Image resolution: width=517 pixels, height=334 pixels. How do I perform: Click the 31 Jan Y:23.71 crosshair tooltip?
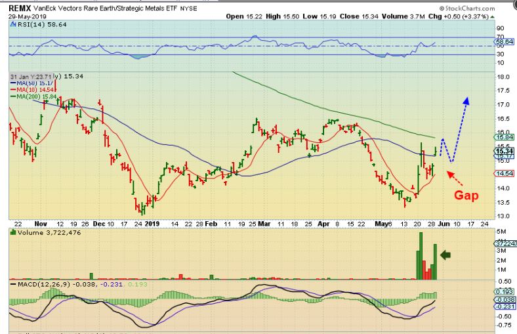pyautogui.click(x=31, y=77)
